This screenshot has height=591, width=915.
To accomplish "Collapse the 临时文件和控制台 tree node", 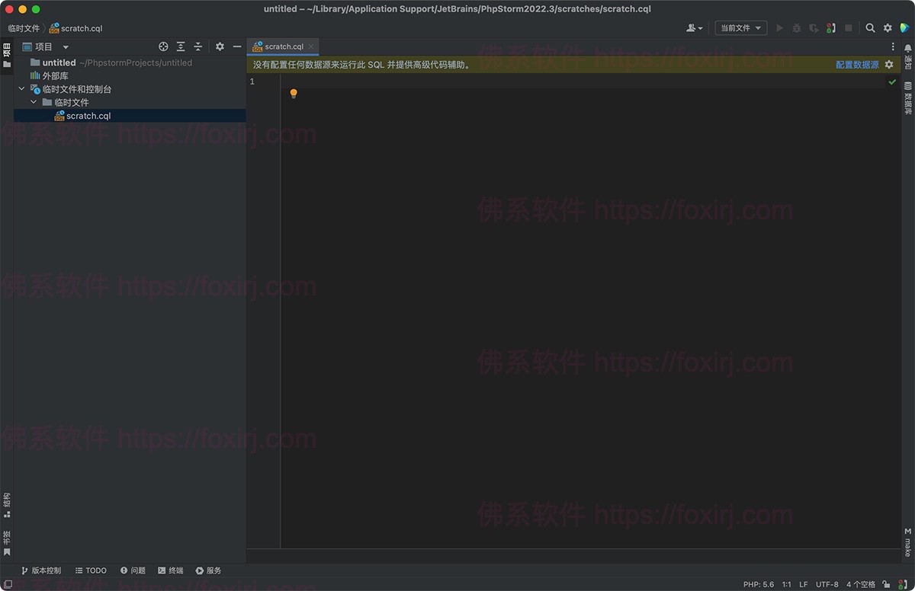I will click(22, 88).
